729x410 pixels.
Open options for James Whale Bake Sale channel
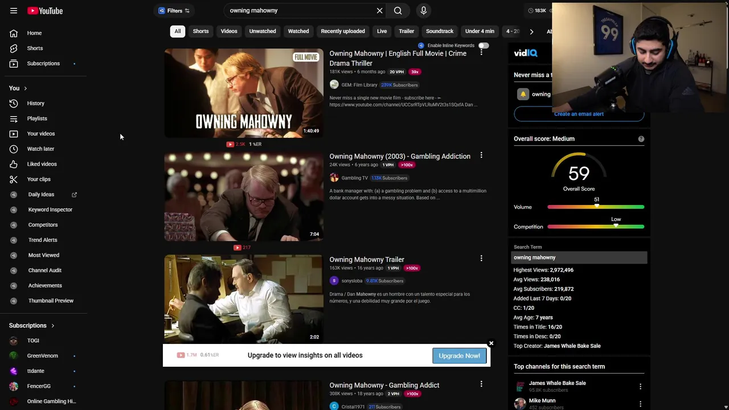(640, 386)
